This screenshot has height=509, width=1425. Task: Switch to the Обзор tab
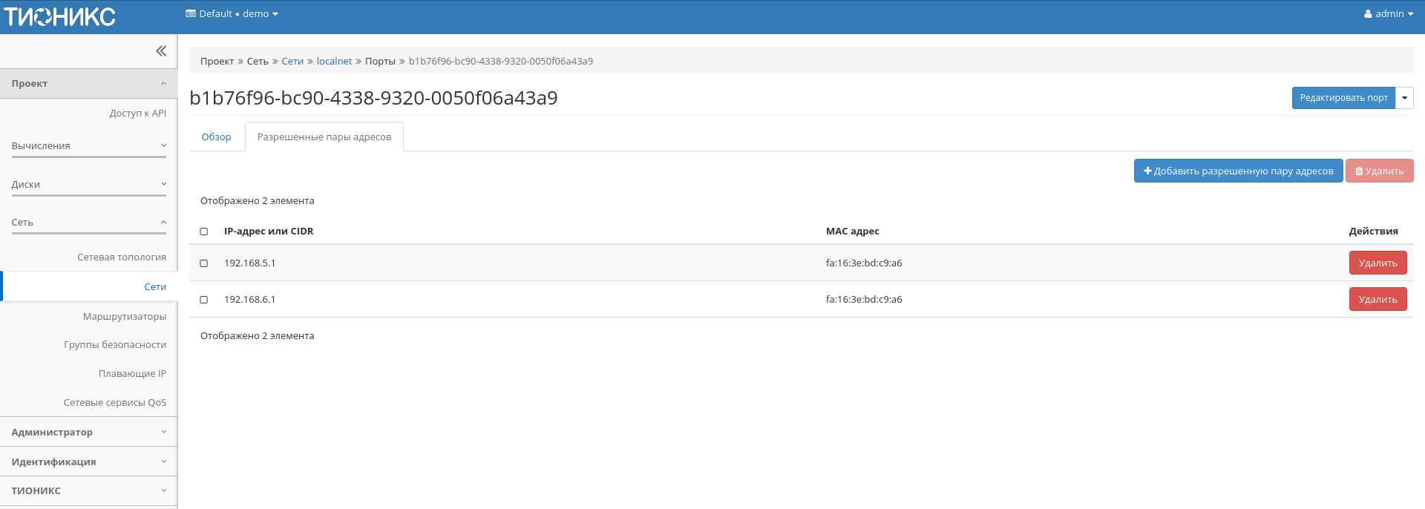pos(216,137)
